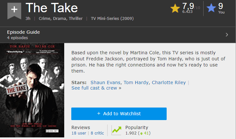Open the 18 user reviews link

pyautogui.click(x=78, y=133)
